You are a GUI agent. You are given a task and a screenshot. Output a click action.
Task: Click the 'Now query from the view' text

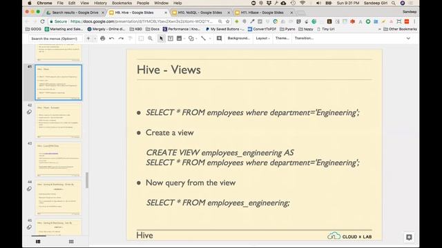191,183
